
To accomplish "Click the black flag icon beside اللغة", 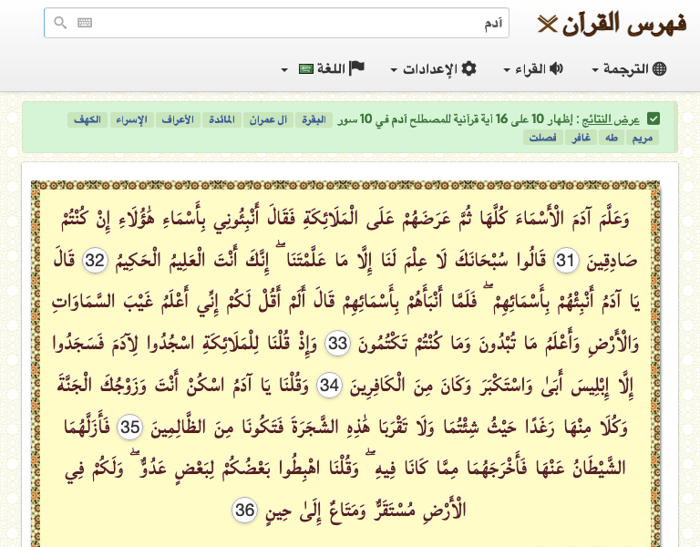I will pyautogui.click(x=357, y=68).
